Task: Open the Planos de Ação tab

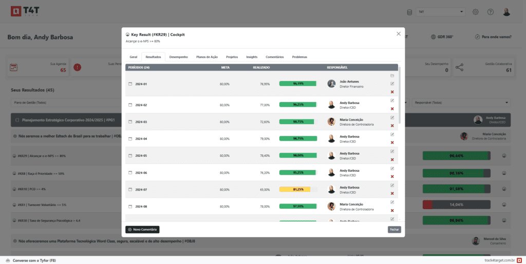Action: tap(207, 57)
